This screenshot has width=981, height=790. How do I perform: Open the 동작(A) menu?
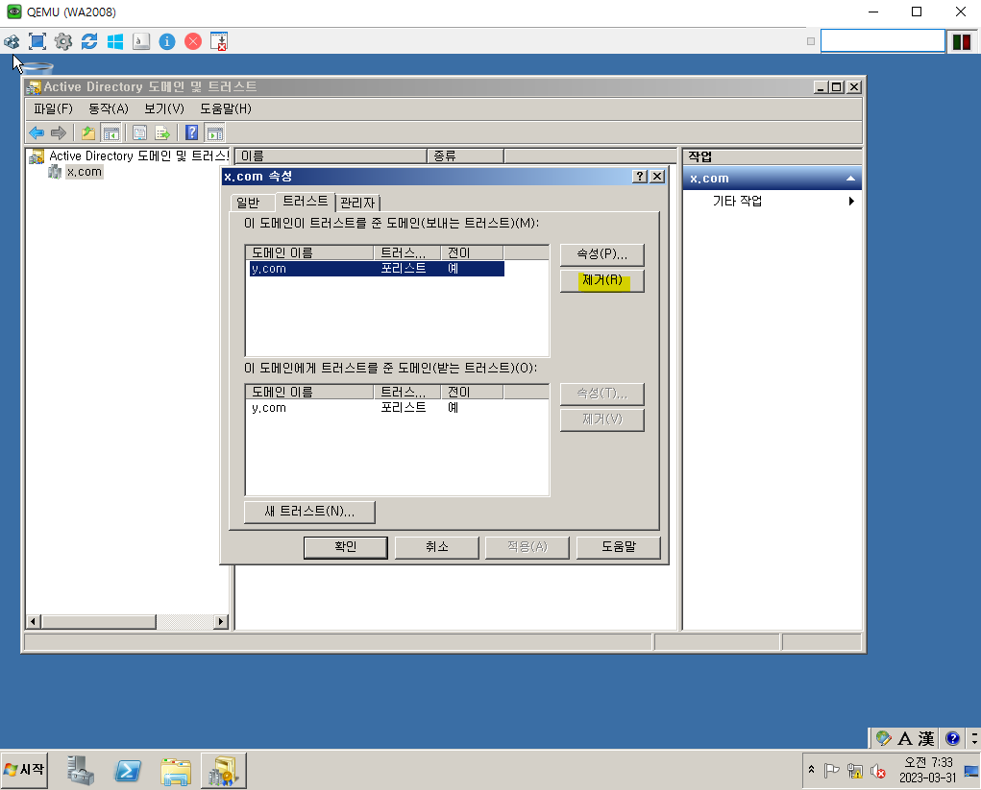(109, 108)
